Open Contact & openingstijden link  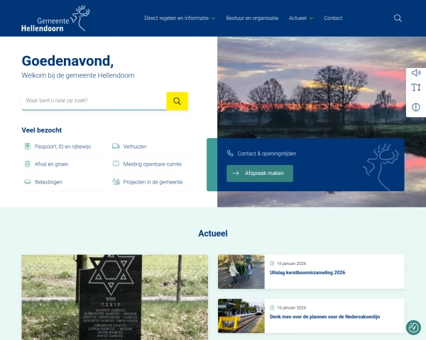[x=267, y=154]
